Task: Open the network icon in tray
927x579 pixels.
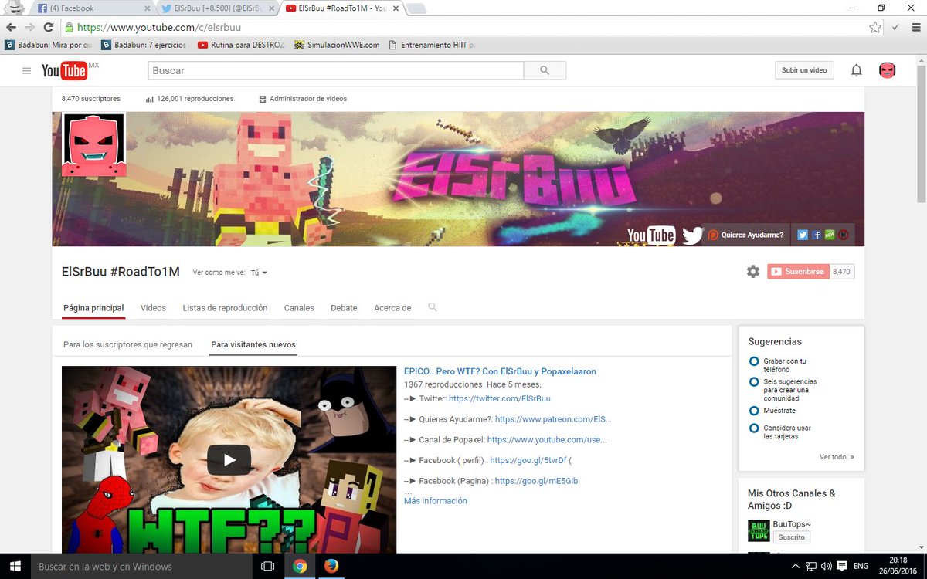Action: pyautogui.click(x=811, y=566)
